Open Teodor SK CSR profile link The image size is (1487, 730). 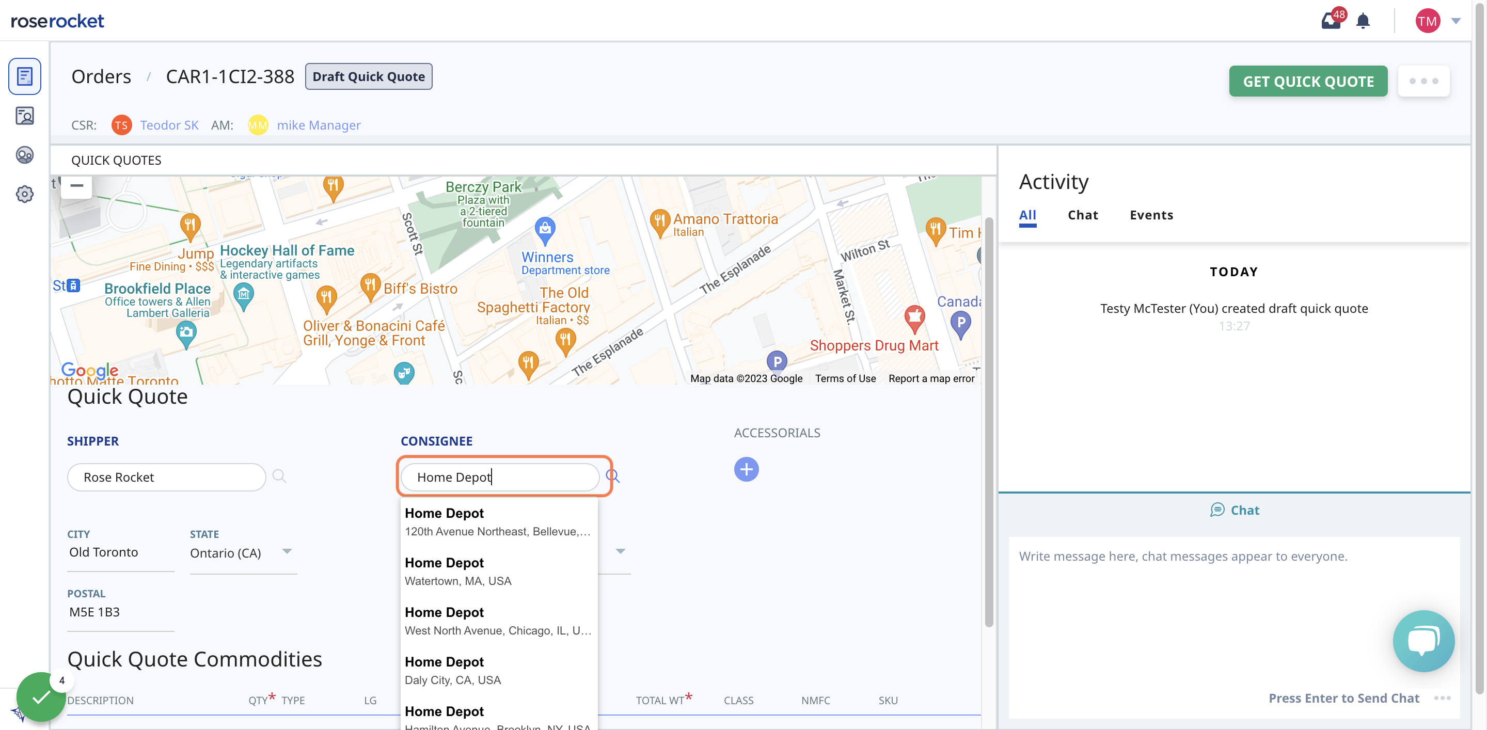pyautogui.click(x=169, y=124)
